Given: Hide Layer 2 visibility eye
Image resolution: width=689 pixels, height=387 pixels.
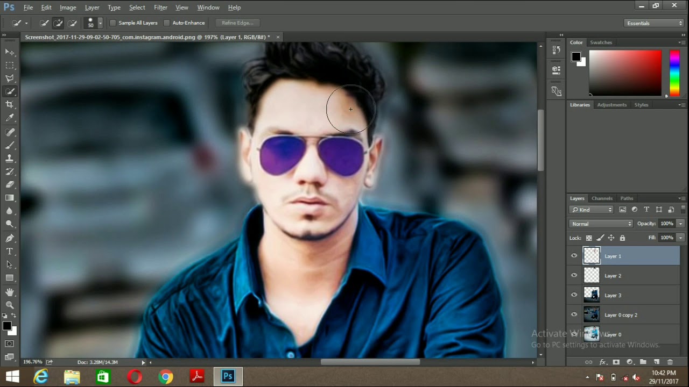Looking at the screenshot, I should 574,275.
